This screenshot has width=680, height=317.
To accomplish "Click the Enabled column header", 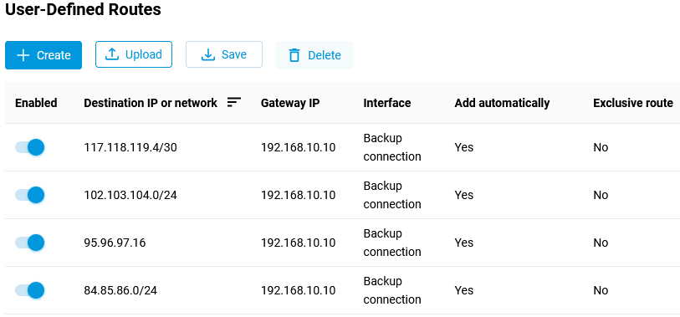I will [x=36, y=103].
